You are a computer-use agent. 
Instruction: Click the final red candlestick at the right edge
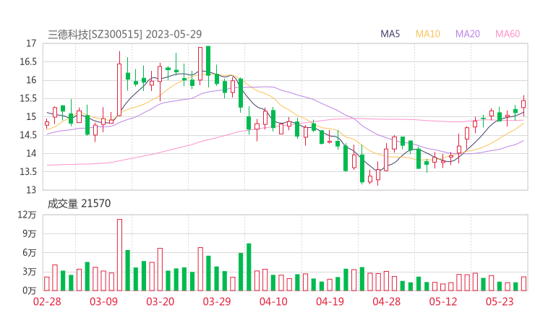[523, 104]
